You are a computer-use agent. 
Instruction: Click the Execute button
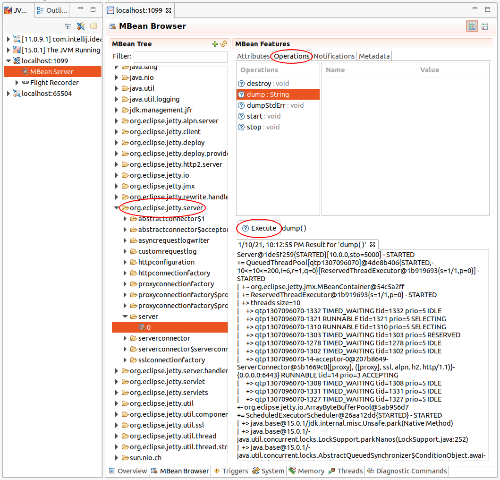(x=259, y=228)
